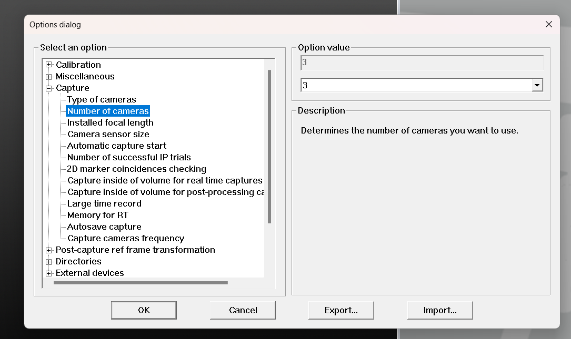This screenshot has height=339, width=571.
Task: Expand the External devices node
Action: (49, 273)
